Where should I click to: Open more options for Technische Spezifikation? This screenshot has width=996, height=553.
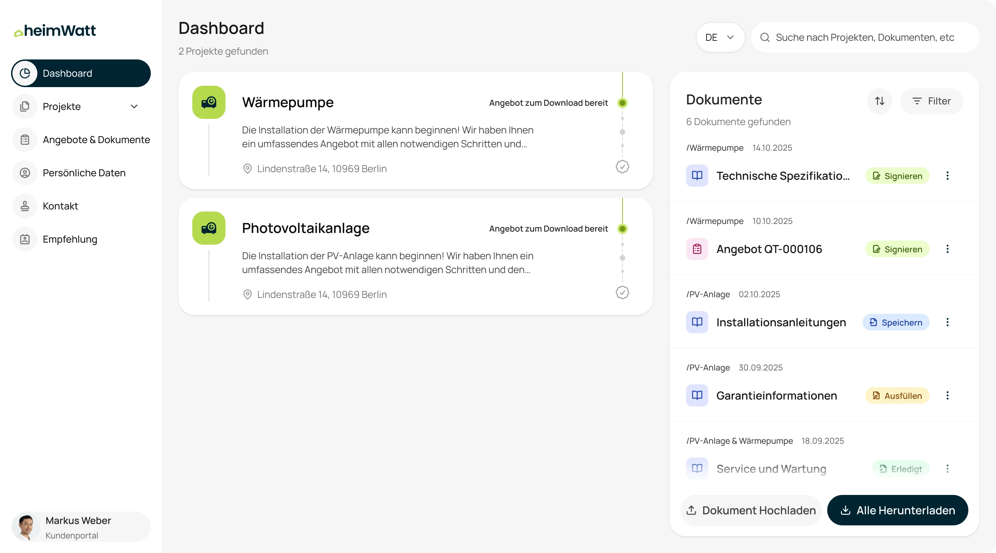pos(947,176)
